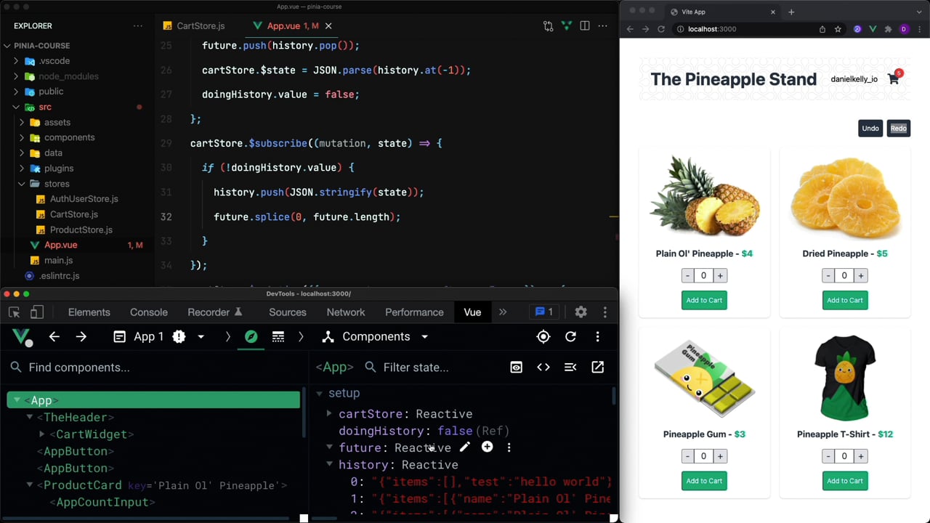
Task: Open the more options dots for future row
Action: [x=509, y=447]
